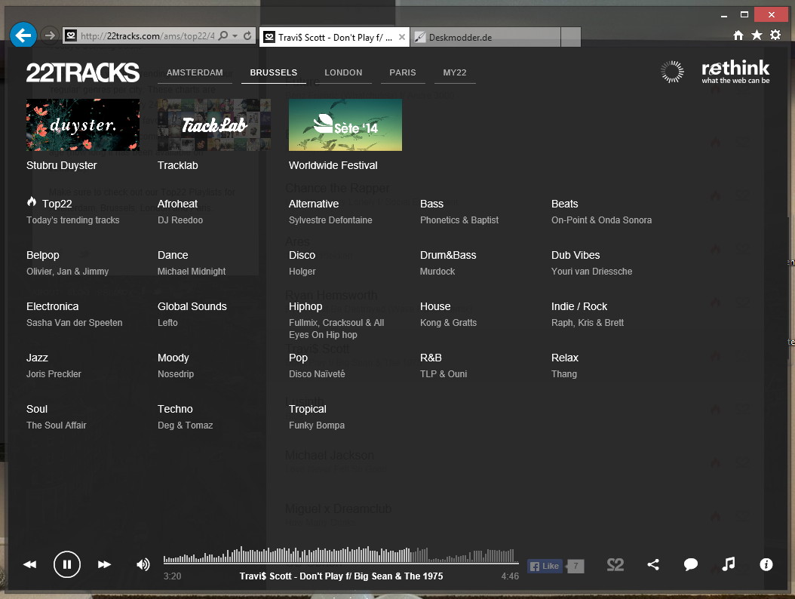Open the Global Sounds genre playlist

pos(192,306)
